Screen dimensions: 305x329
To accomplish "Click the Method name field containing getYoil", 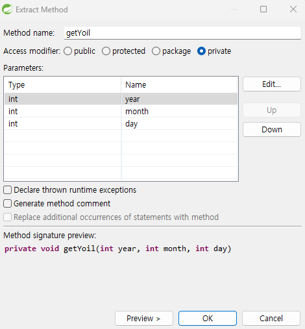I will click(182, 33).
